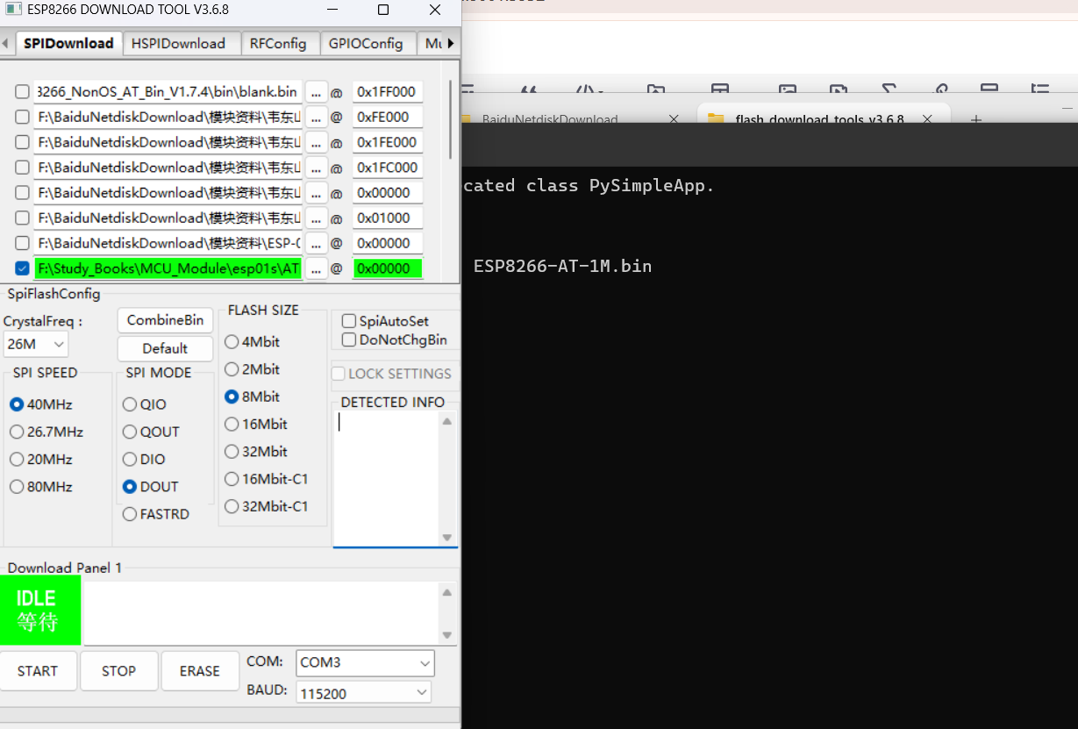
Task: Open BAUD rate dropdown
Action: pos(363,693)
